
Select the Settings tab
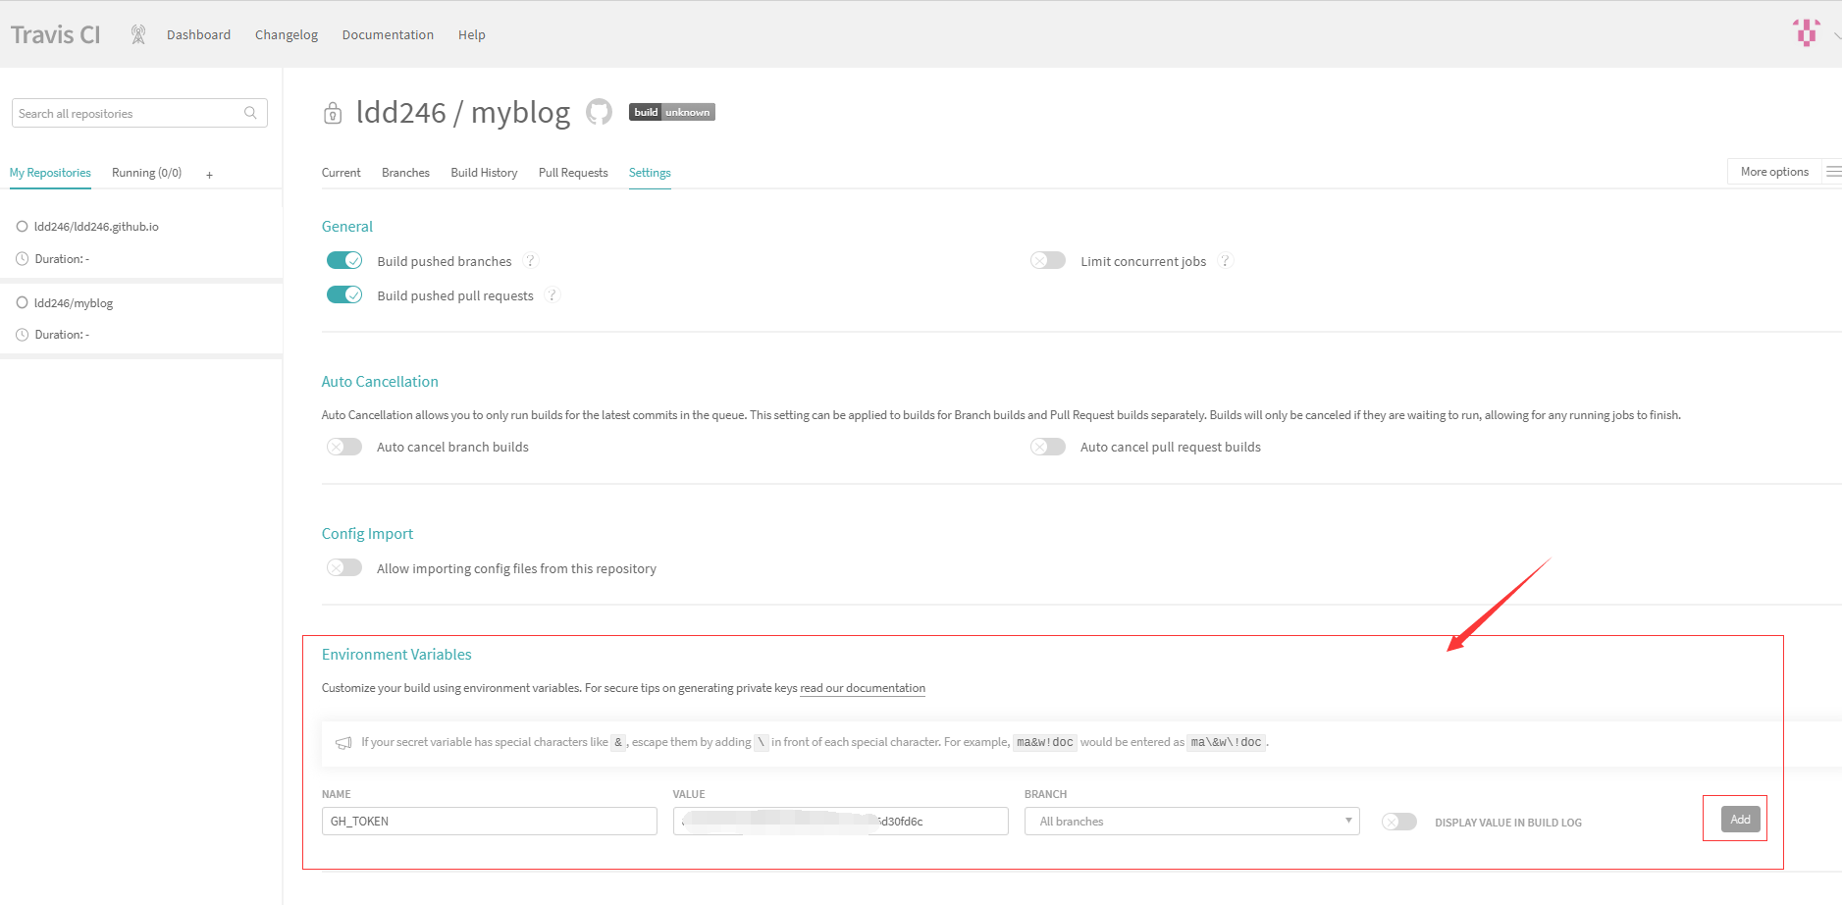[x=650, y=173]
